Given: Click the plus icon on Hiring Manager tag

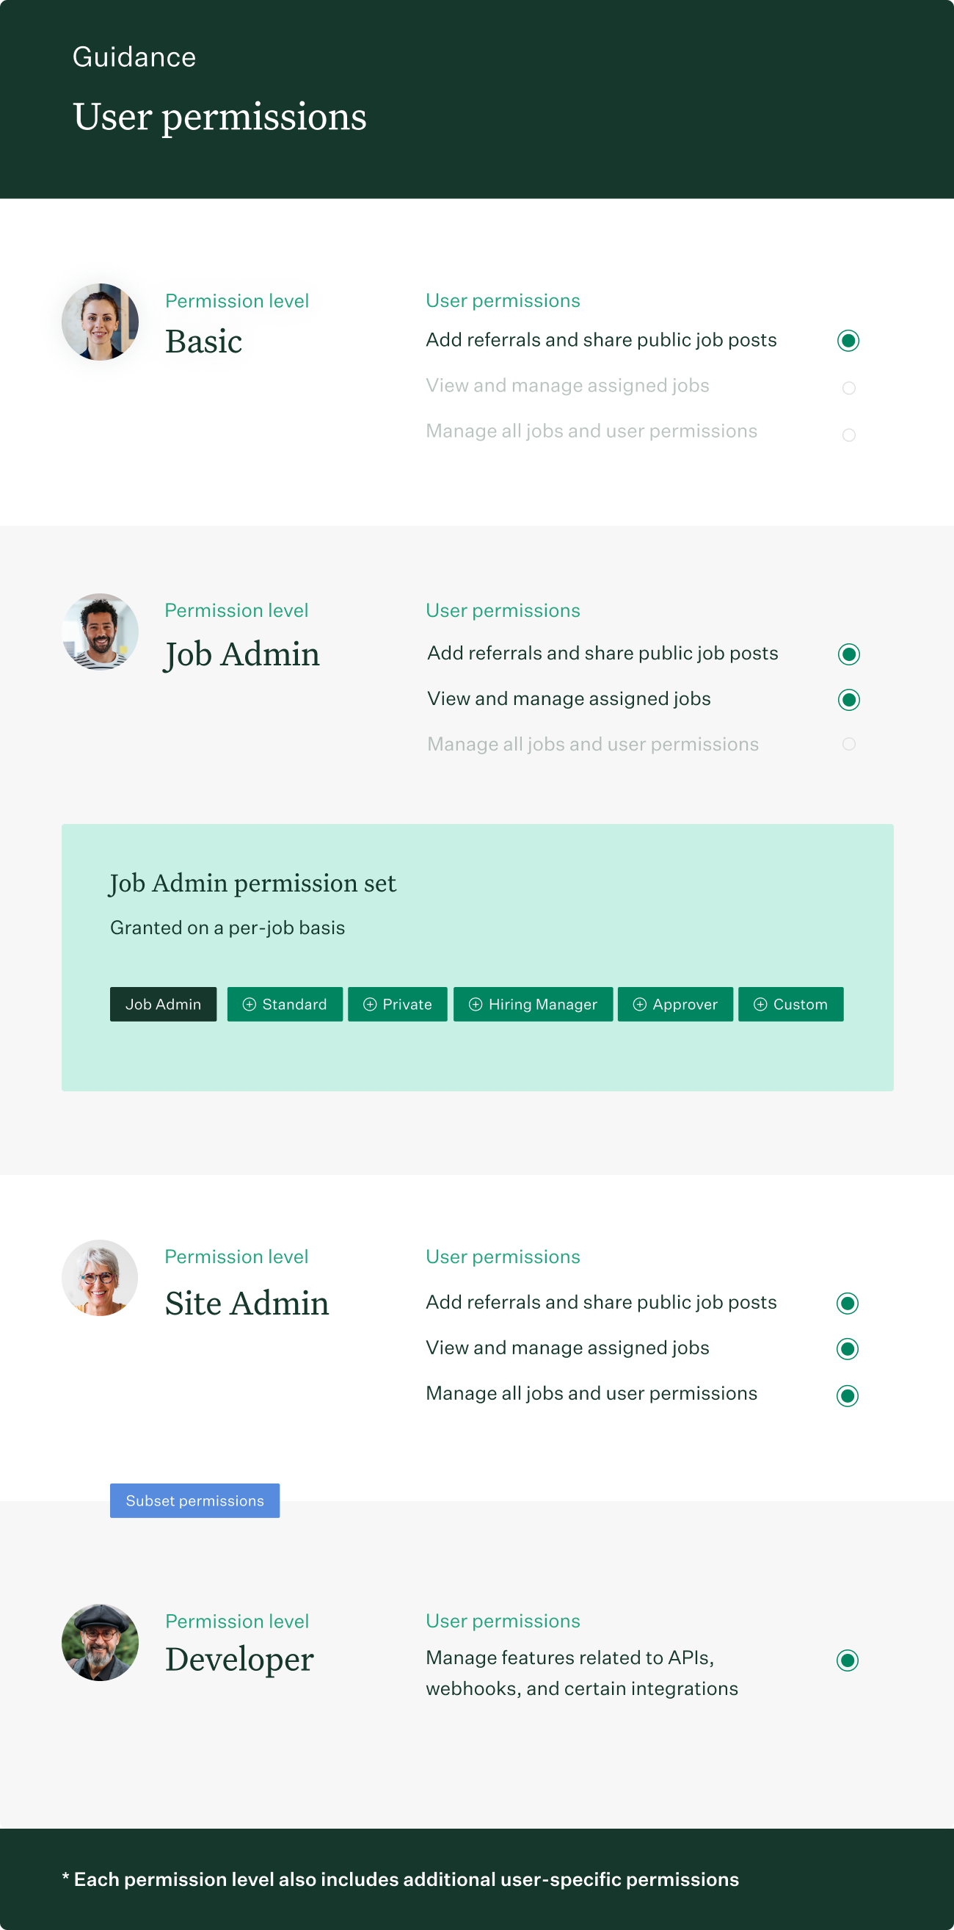Looking at the screenshot, I should pos(476,1004).
